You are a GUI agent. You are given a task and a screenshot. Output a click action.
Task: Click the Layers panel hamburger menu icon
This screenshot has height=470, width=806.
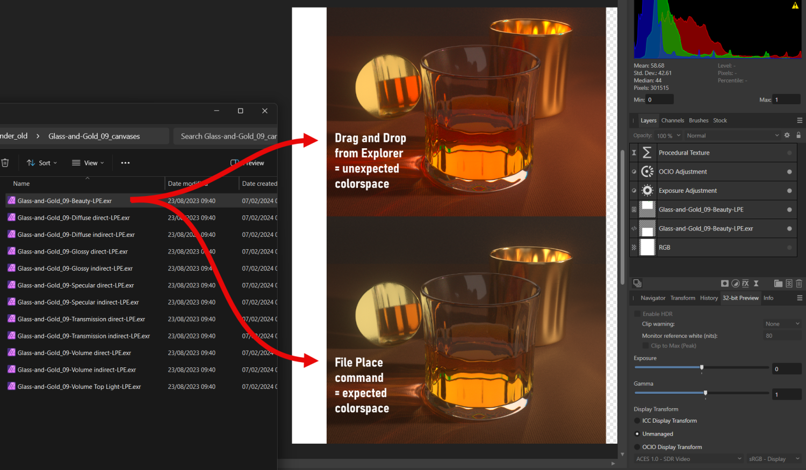[x=800, y=120]
